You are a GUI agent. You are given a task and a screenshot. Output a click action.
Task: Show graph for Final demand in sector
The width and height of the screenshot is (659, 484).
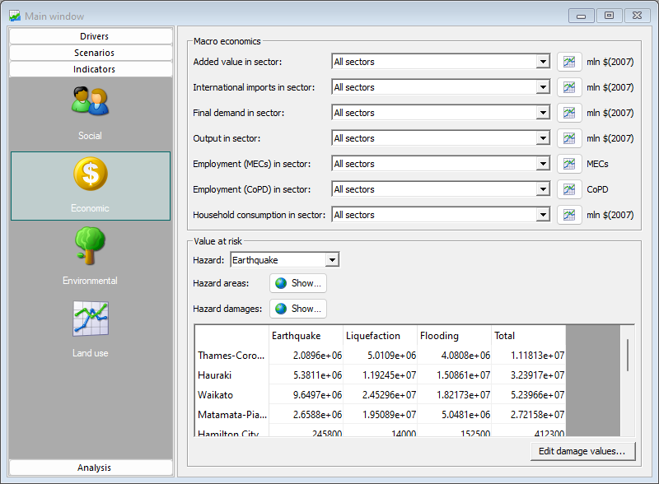click(x=569, y=113)
